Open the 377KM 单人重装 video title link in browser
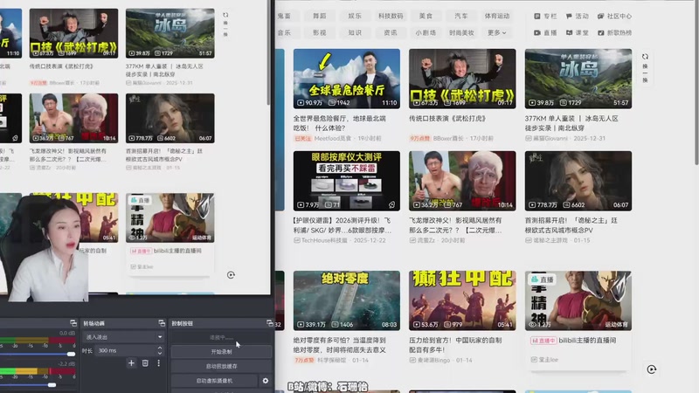 coord(571,123)
